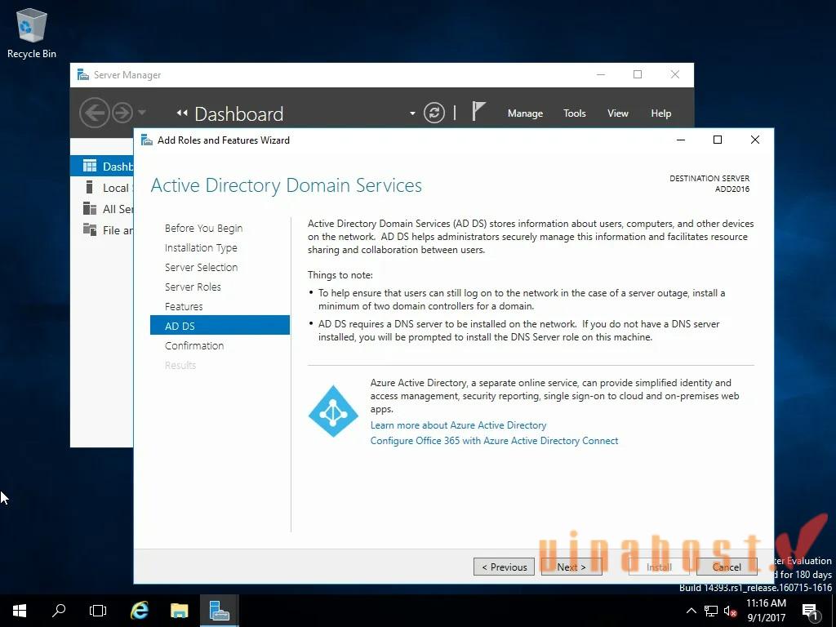Click the back navigation arrow in Server Manager
This screenshot has width=836, height=627.
click(93, 113)
